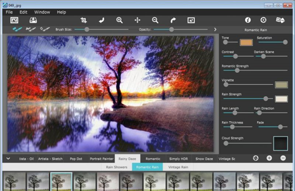Click the Rain Strength cream color swatch
The height and width of the screenshot is (191, 295).
(281, 99)
